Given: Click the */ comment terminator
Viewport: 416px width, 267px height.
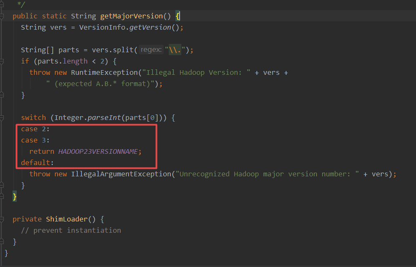Looking at the screenshot, I should (x=21, y=4).
